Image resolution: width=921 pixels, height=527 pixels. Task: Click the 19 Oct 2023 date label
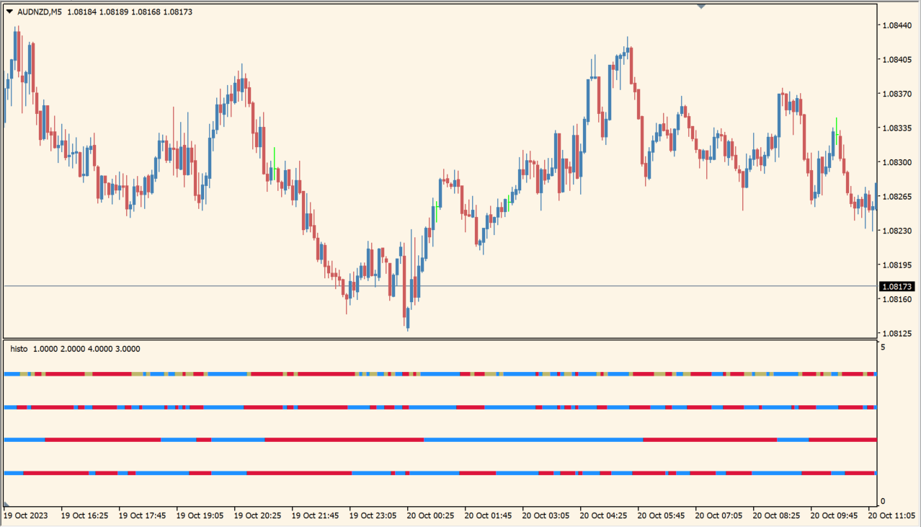tap(26, 515)
